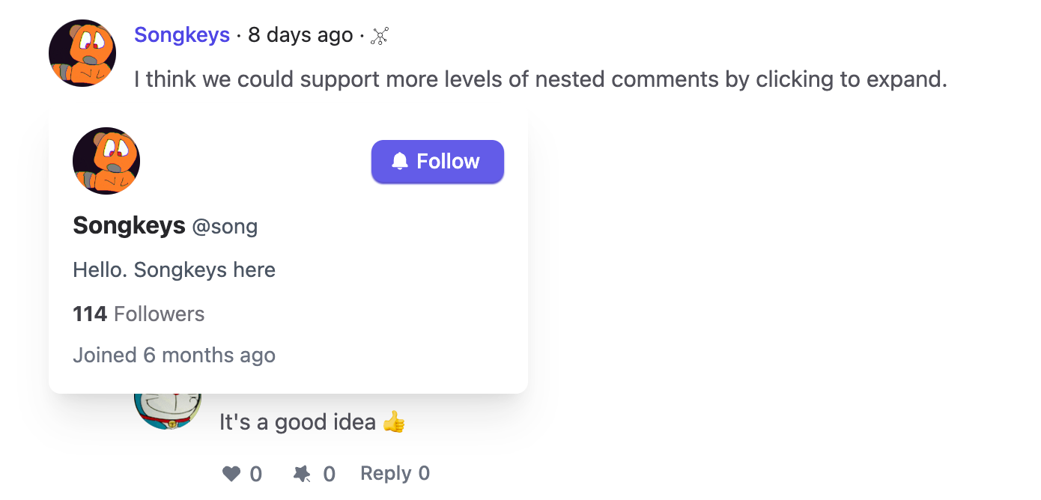The width and height of the screenshot is (1041, 500).
Task: Click the "Hello. Songkeys here" bio text
Action: (x=174, y=269)
